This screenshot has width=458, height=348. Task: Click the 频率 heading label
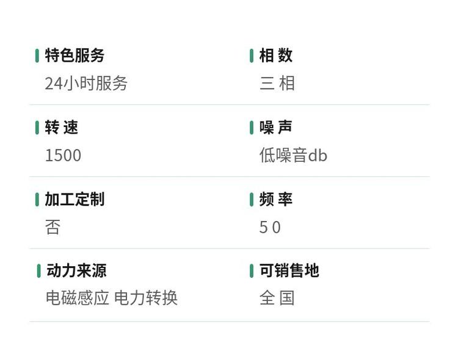pos(276,200)
